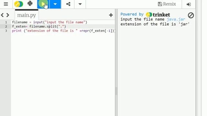Click the trinket logo icon in the toolbar

tap(19, 4)
